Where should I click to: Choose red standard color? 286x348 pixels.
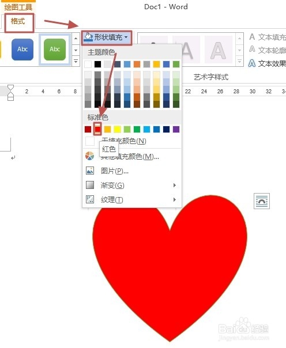[97, 129]
